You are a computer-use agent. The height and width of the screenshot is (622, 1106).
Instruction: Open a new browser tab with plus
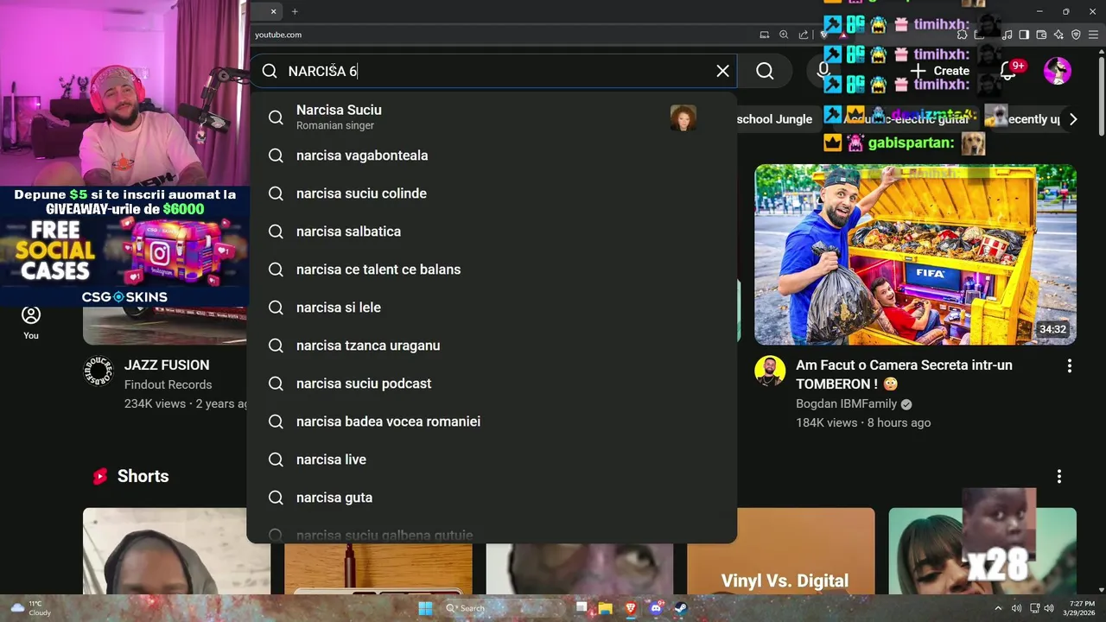pos(295,11)
